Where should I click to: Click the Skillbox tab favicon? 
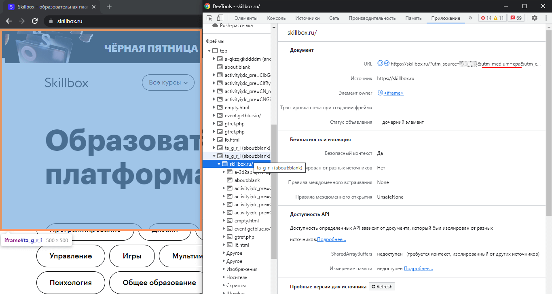tap(11, 7)
